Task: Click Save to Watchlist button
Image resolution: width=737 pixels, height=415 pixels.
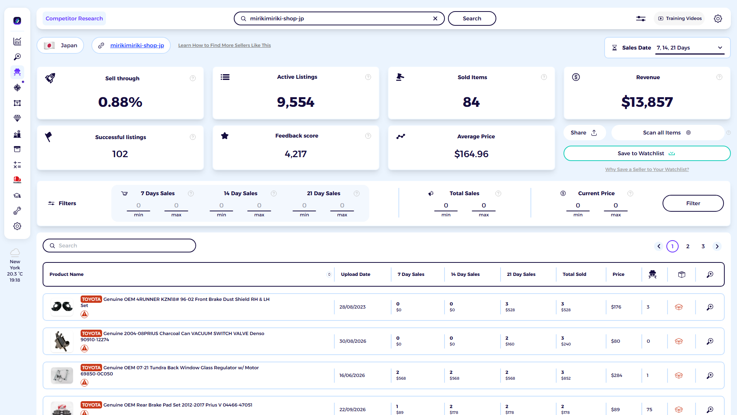Action: point(647,153)
